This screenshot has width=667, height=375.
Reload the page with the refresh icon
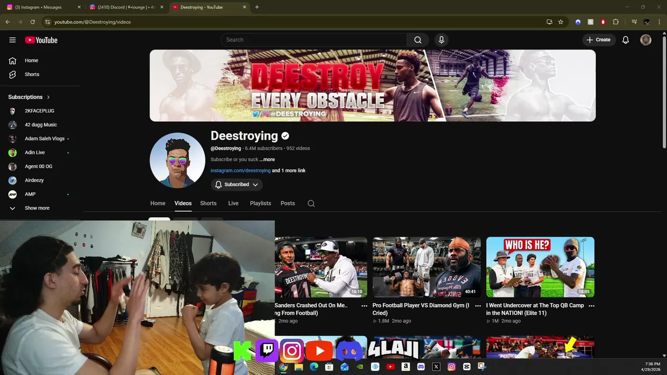(32, 22)
